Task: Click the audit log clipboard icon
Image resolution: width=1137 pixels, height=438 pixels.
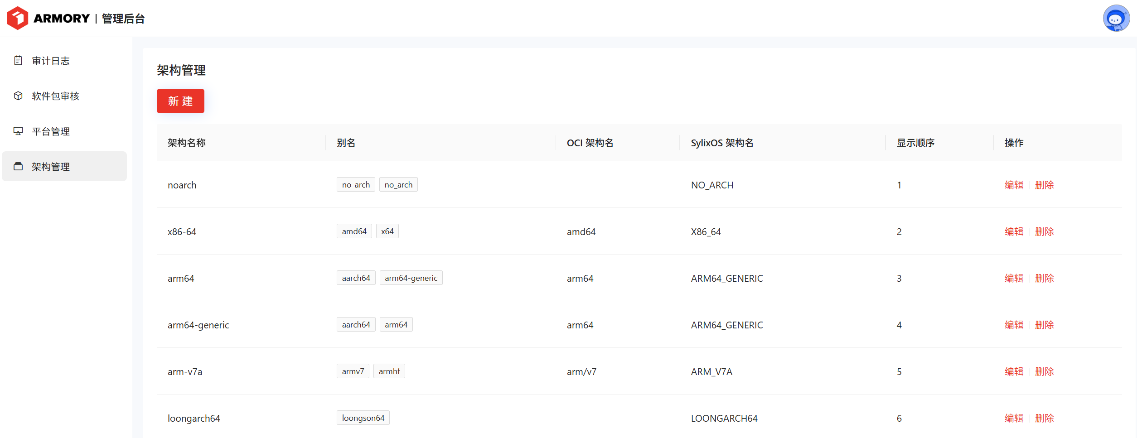Action: 18,61
